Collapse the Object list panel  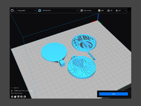pyautogui.click(x=11, y=88)
